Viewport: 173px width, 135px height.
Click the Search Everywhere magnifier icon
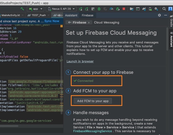coord(164,9)
